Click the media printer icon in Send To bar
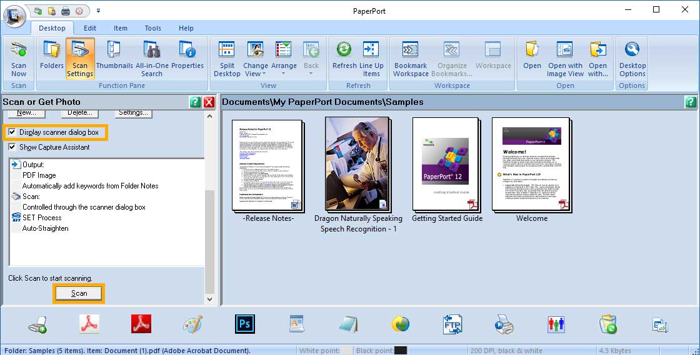The height and width of the screenshot is (355, 700). point(504,324)
